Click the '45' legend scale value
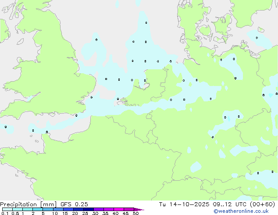 point(125,213)
